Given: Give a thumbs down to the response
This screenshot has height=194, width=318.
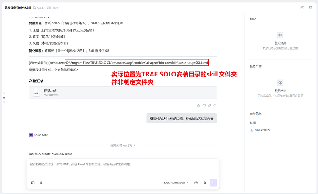Looking at the screenshot, I should point(204,106).
